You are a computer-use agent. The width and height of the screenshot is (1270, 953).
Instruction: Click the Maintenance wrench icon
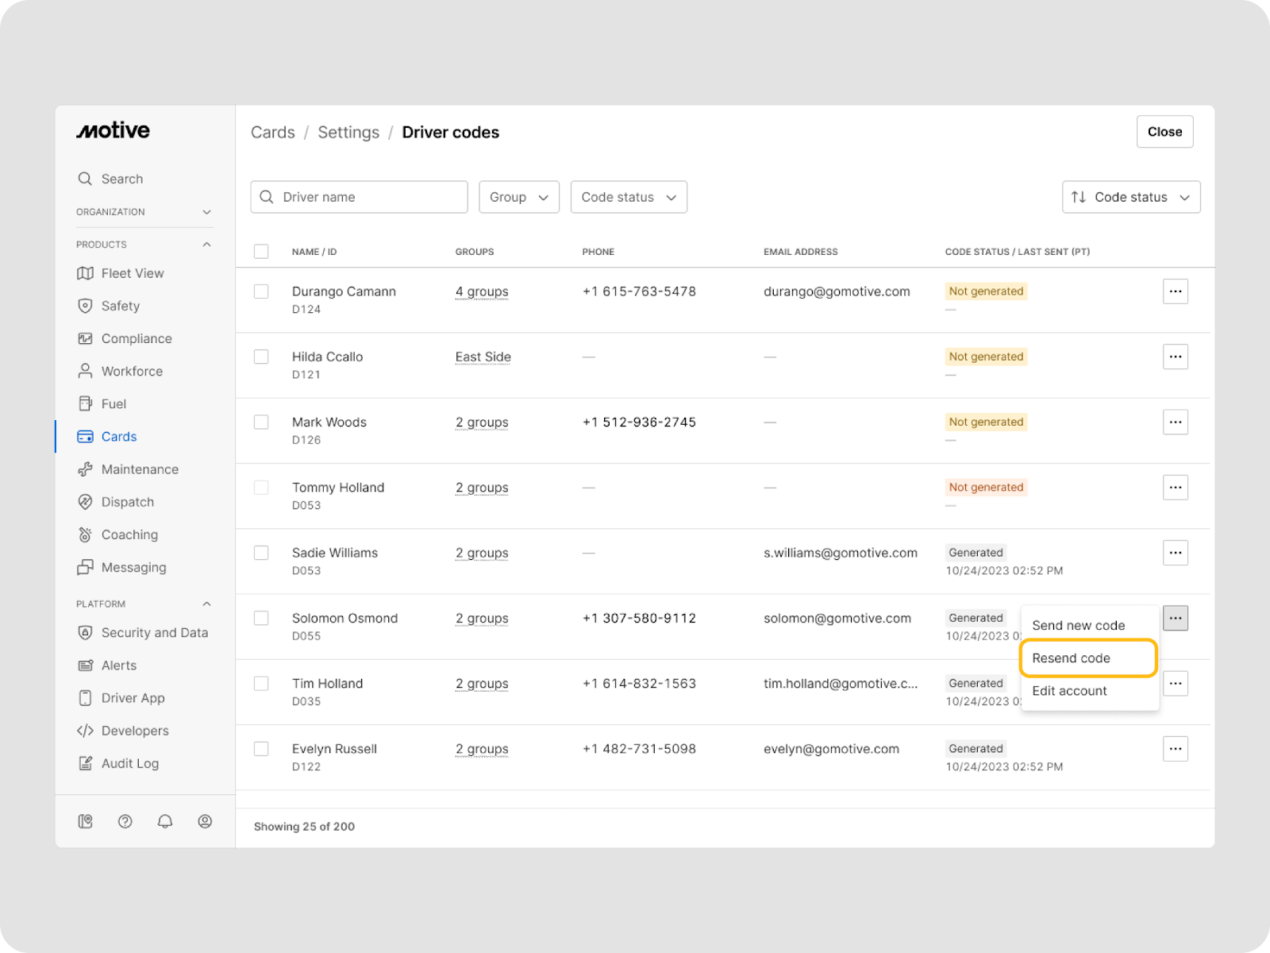click(85, 469)
